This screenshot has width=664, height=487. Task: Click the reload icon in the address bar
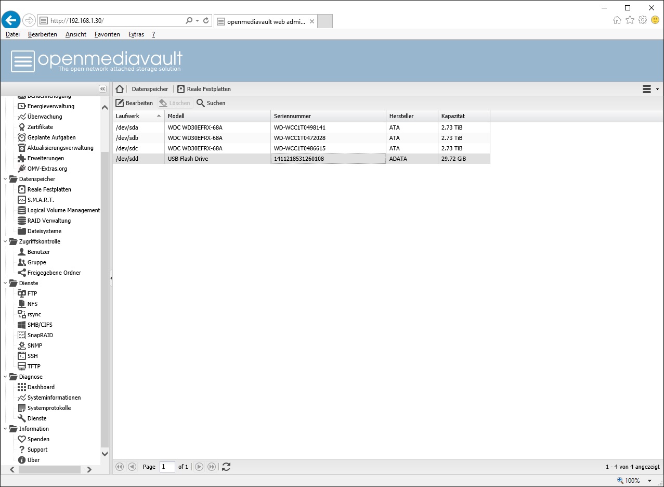206,21
